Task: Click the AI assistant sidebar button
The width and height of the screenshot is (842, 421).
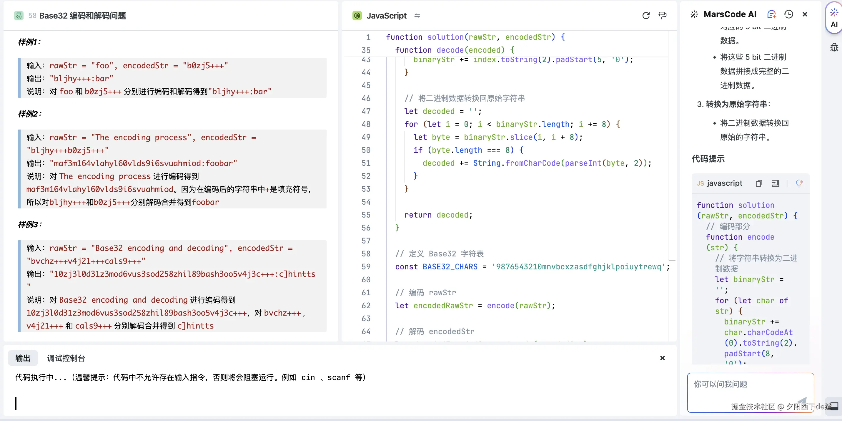Action: click(834, 18)
